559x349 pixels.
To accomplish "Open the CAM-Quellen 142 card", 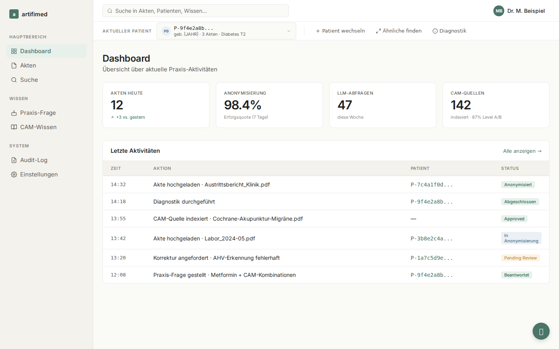I will point(496,105).
